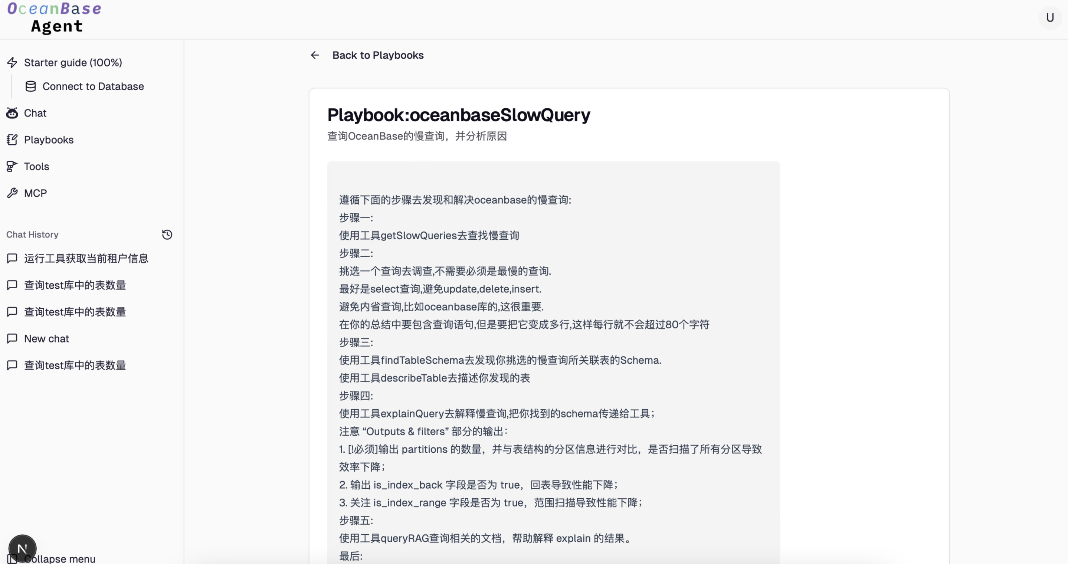The image size is (1068, 564).
Task: Click the round N badge icon
Action: [22, 549]
